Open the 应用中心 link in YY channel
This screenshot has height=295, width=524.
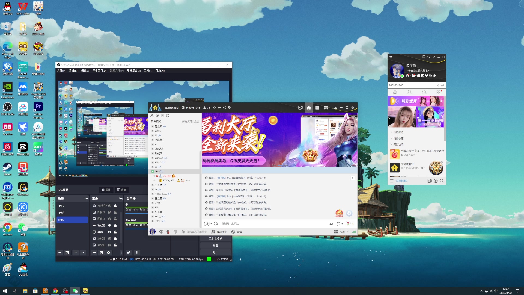[344, 232]
